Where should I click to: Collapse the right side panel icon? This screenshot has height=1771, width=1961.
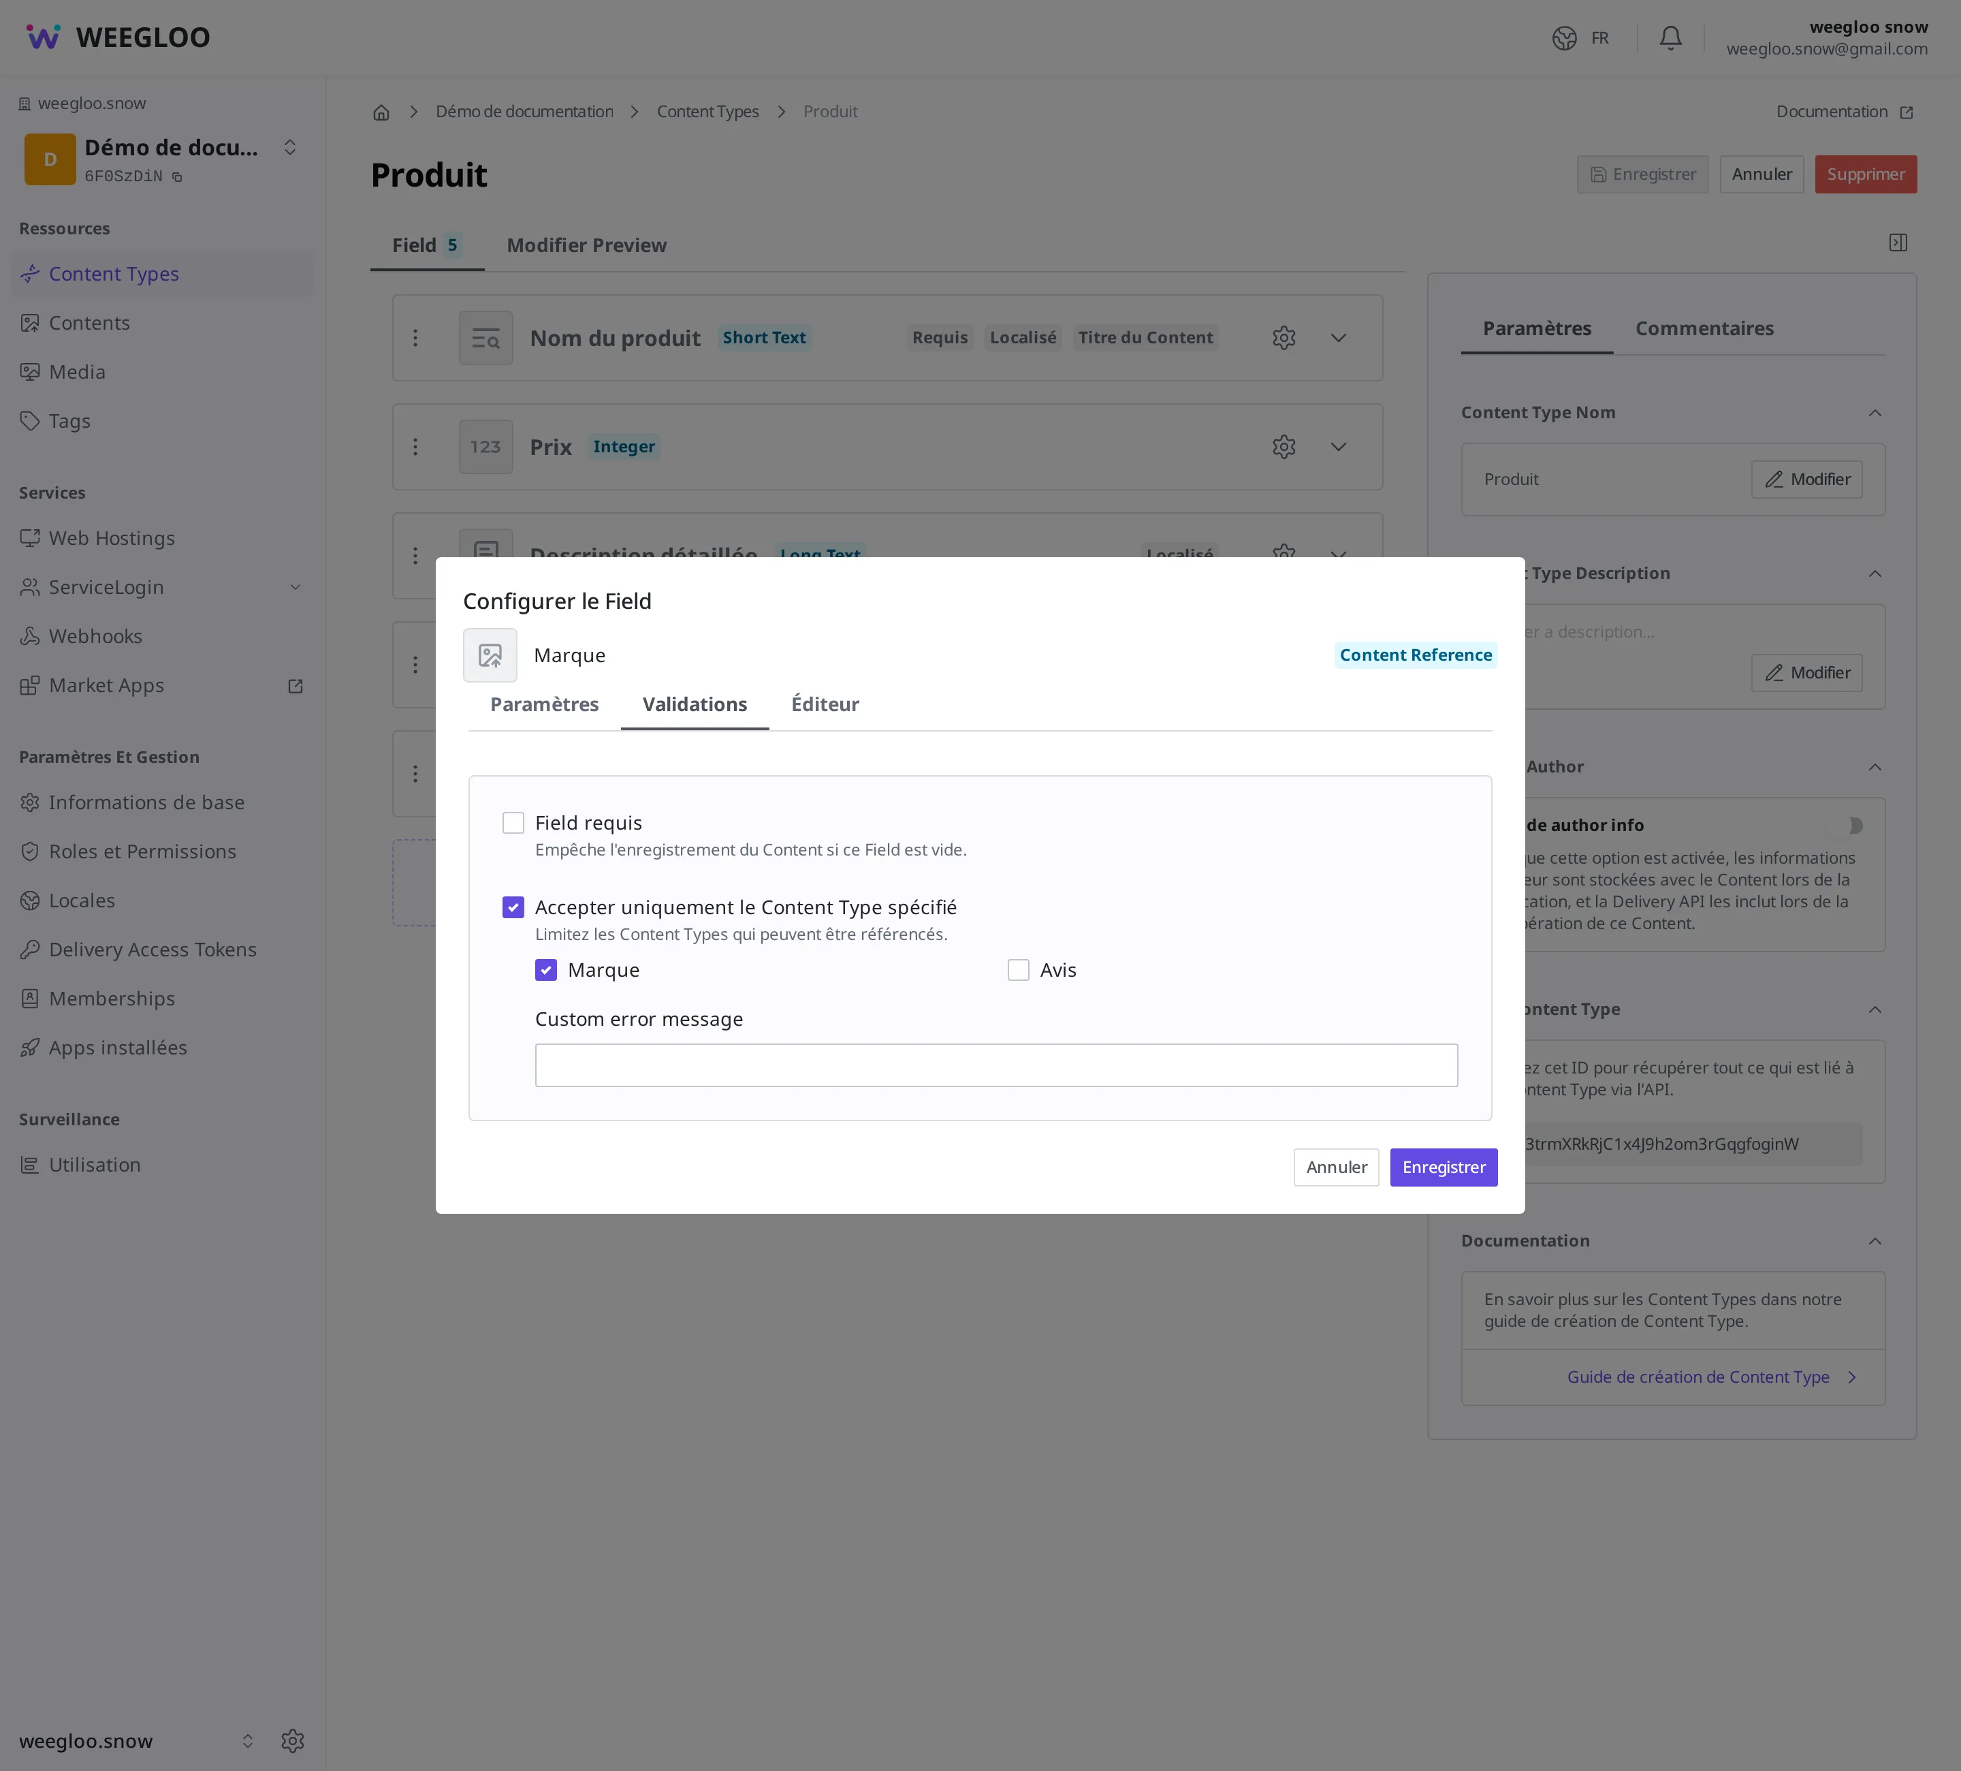(1898, 242)
